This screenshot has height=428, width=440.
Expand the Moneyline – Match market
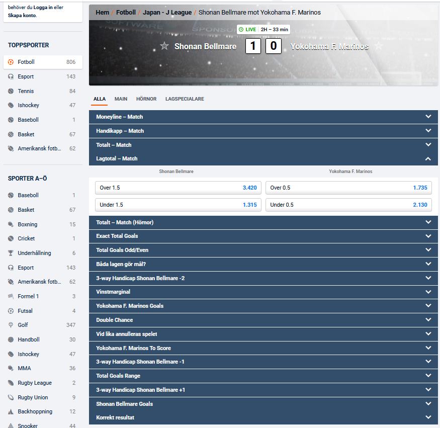coord(263,117)
